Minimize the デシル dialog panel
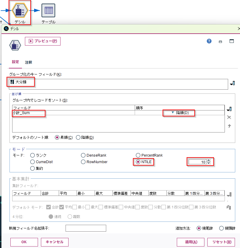This screenshot has width=240, height=248. click(x=220, y=42)
